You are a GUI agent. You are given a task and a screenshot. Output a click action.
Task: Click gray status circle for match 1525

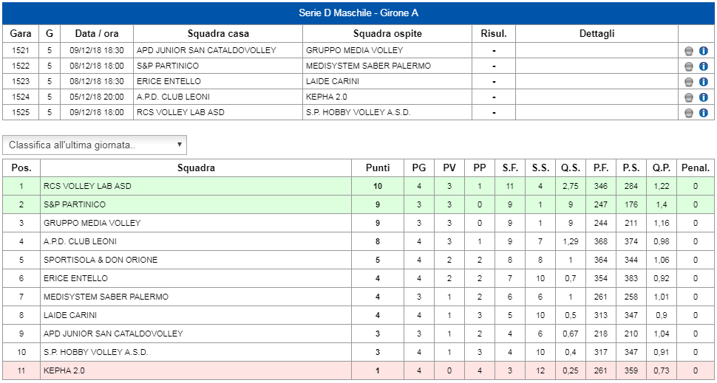click(x=689, y=113)
